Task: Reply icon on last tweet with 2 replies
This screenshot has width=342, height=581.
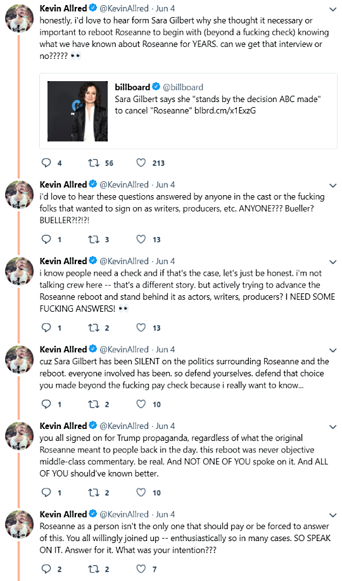Action: [x=46, y=569]
